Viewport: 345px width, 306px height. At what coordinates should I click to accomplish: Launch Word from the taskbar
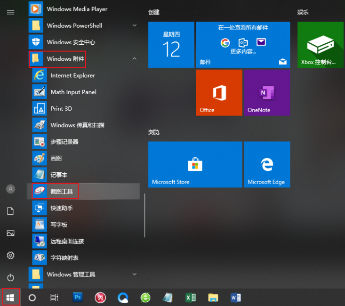(x=236, y=298)
